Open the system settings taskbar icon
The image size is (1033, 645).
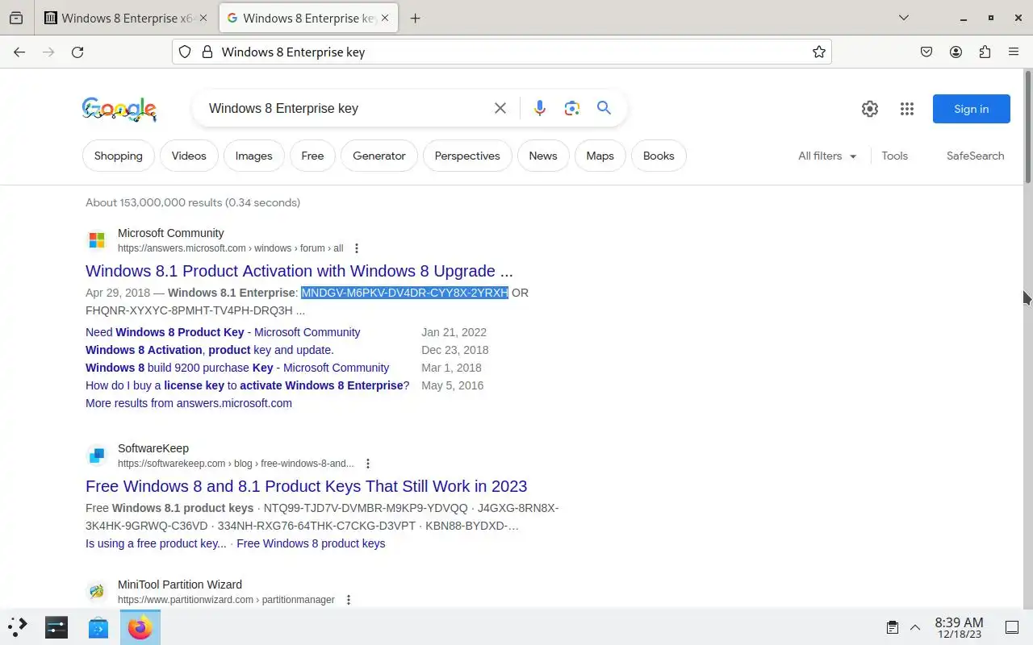(56, 626)
